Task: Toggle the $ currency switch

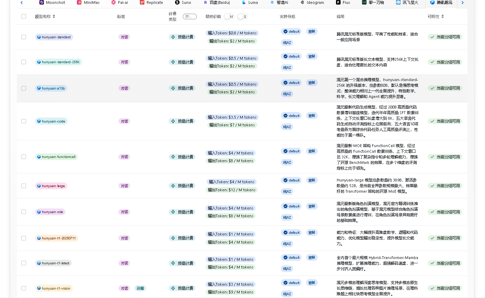Action: point(242,16)
